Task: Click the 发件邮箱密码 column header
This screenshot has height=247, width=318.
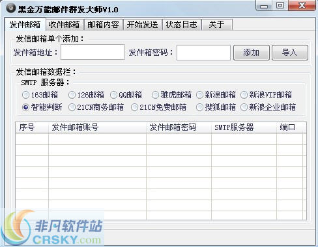Action: pyautogui.click(x=179, y=127)
